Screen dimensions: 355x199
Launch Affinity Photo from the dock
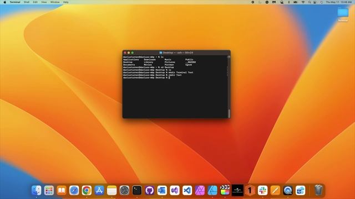(x=200, y=190)
